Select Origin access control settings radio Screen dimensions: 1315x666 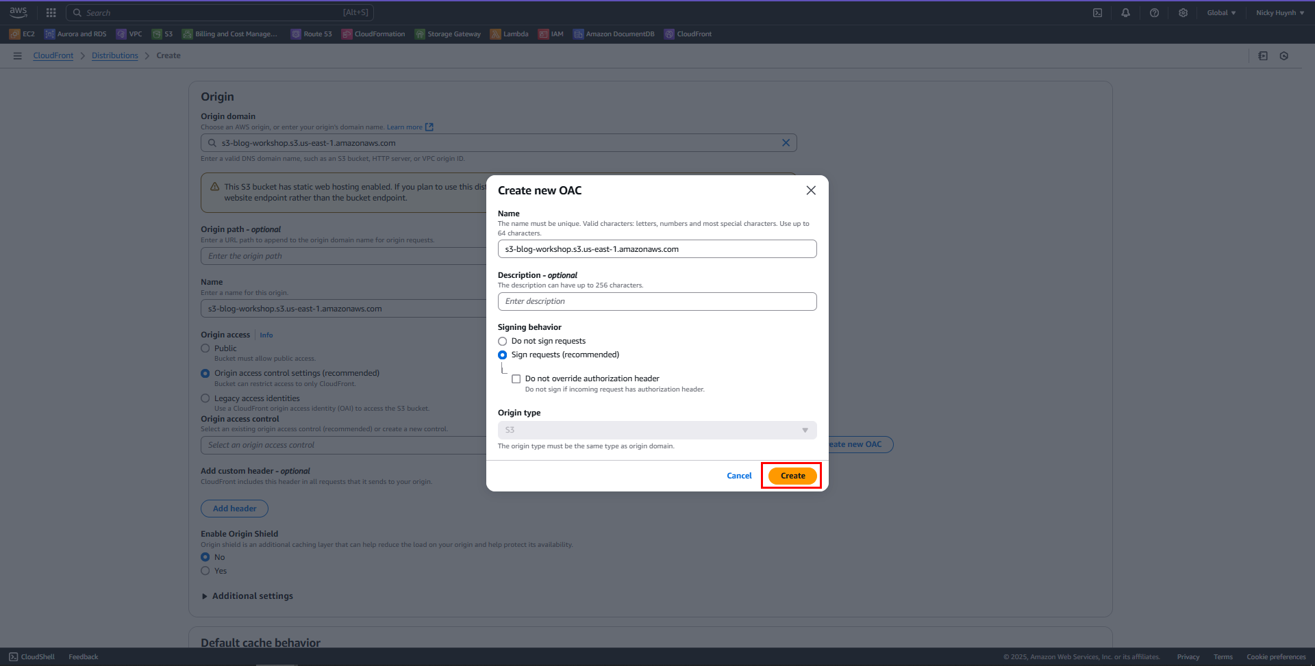205,373
